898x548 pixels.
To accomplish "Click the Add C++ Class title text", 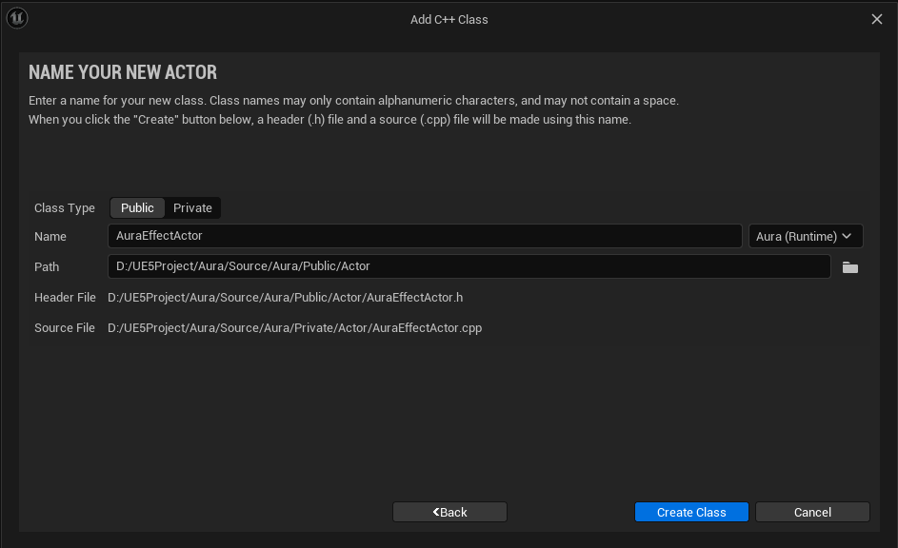I will coord(449,19).
